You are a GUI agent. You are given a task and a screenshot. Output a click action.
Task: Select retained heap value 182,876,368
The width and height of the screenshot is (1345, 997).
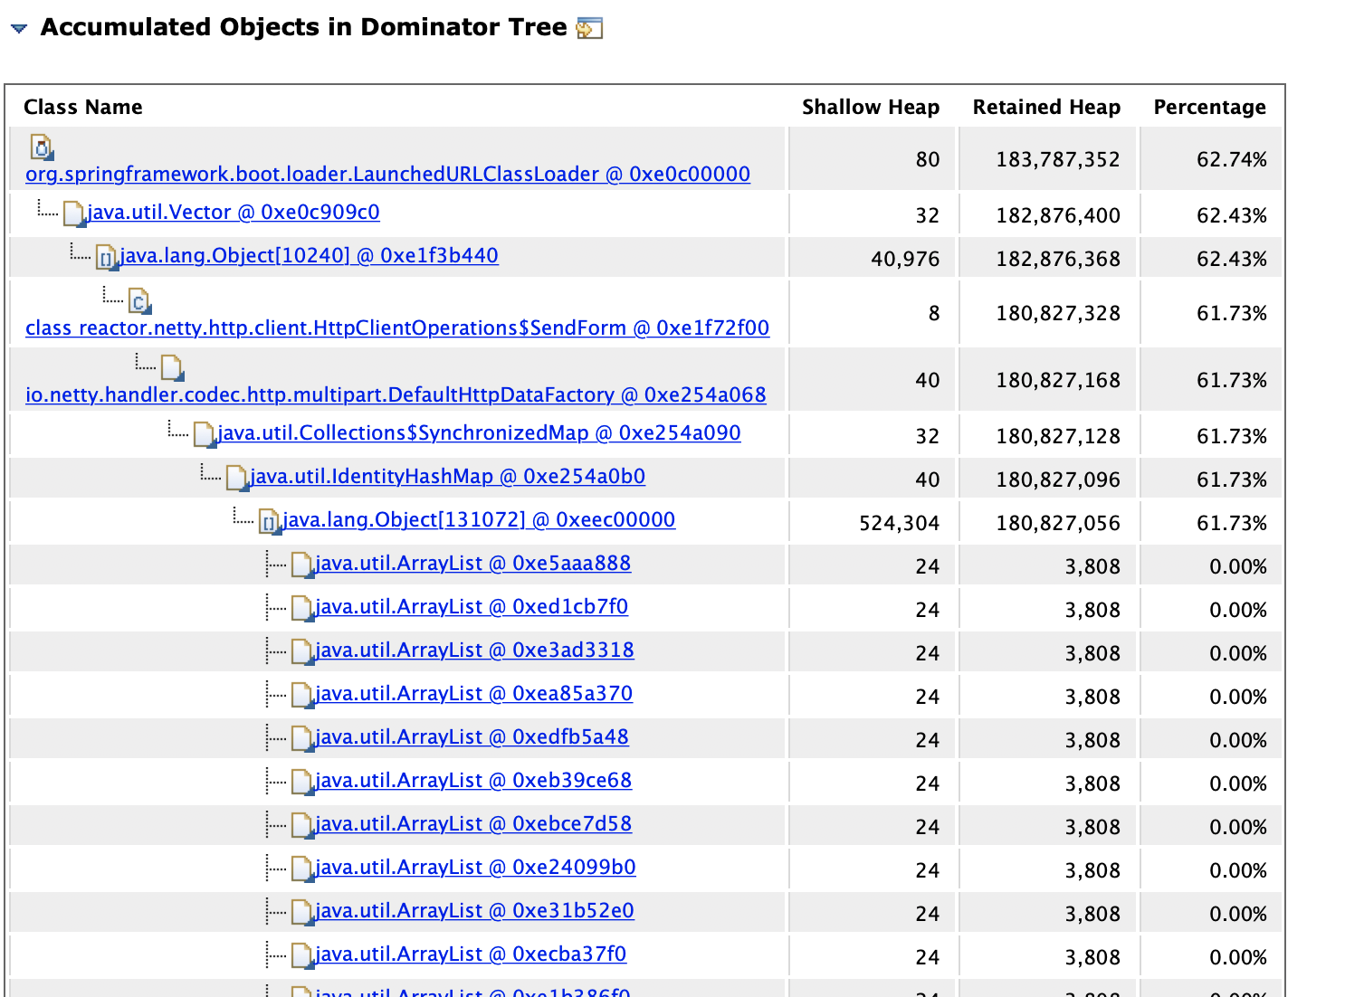(x=1058, y=259)
